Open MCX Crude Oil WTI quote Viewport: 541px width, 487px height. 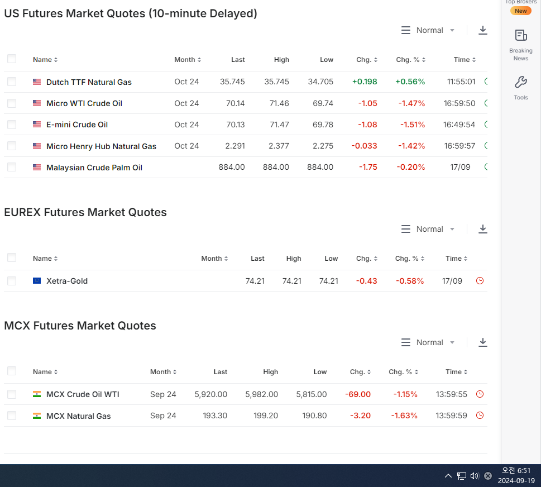click(x=83, y=394)
